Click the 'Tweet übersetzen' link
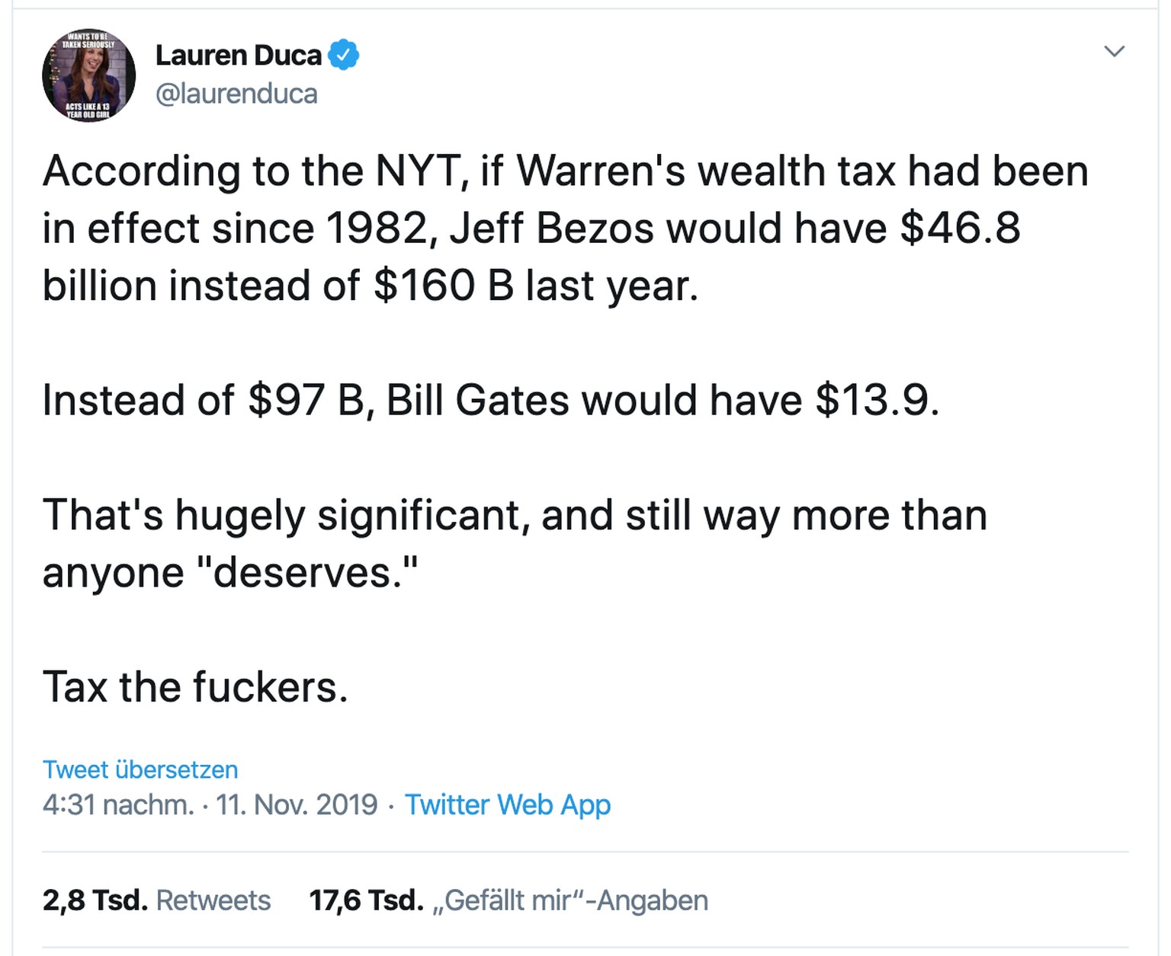The width and height of the screenshot is (1171, 956). (140, 769)
